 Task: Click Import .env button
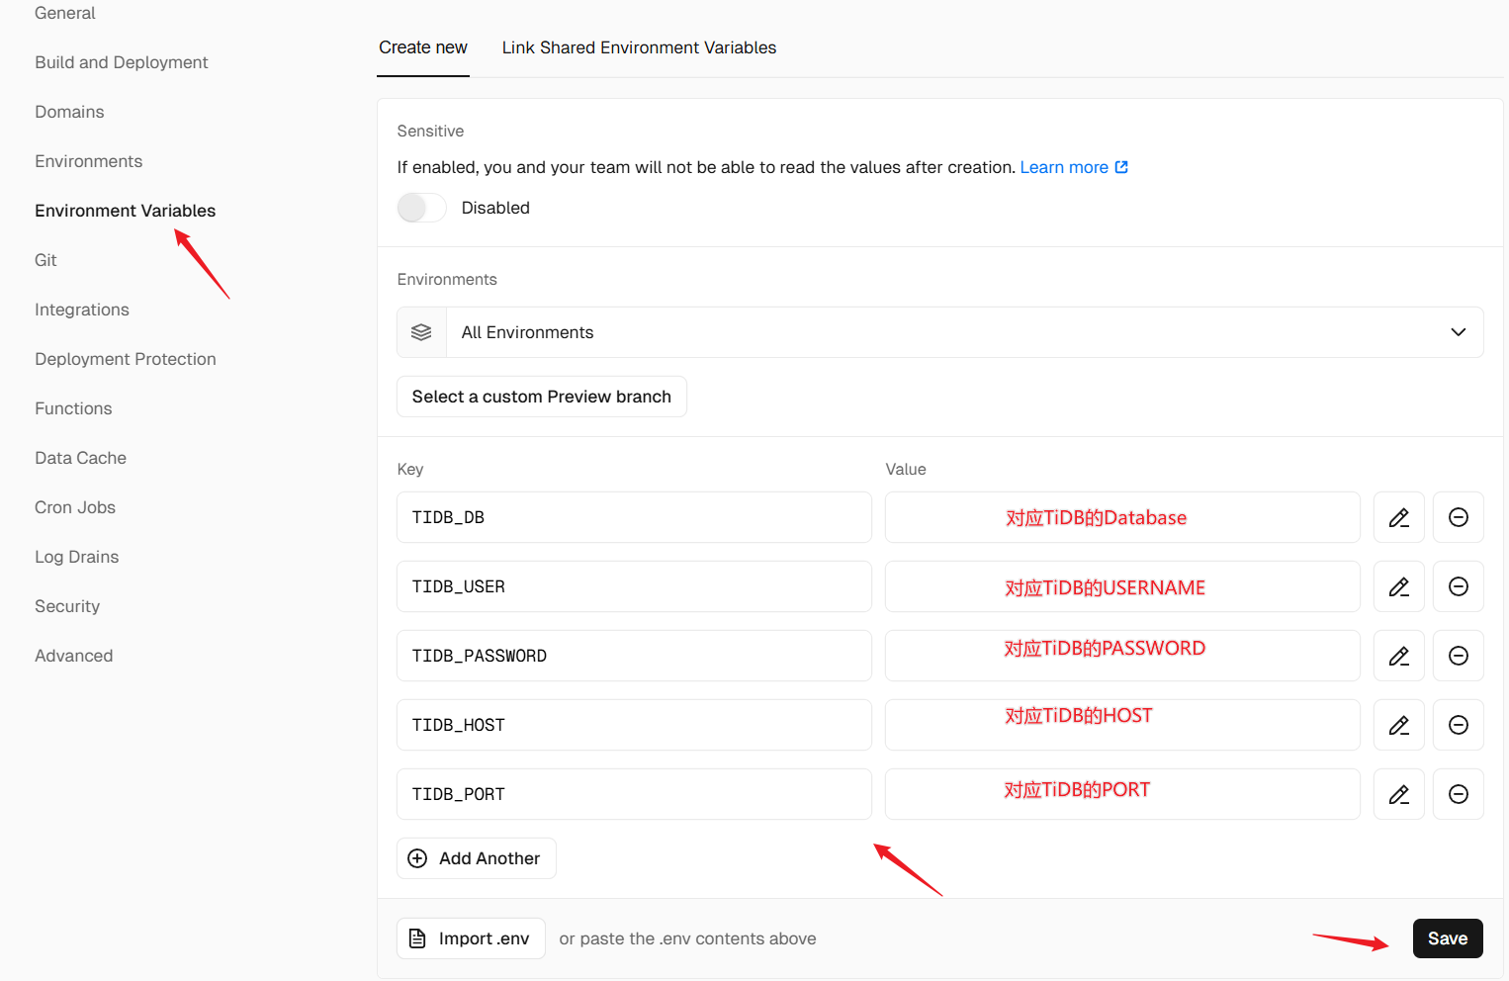click(x=471, y=938)
